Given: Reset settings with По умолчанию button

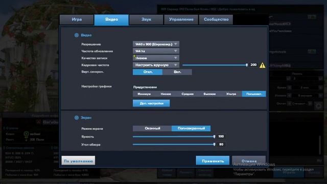Looking at the screenshot, I should pos(78,161).
